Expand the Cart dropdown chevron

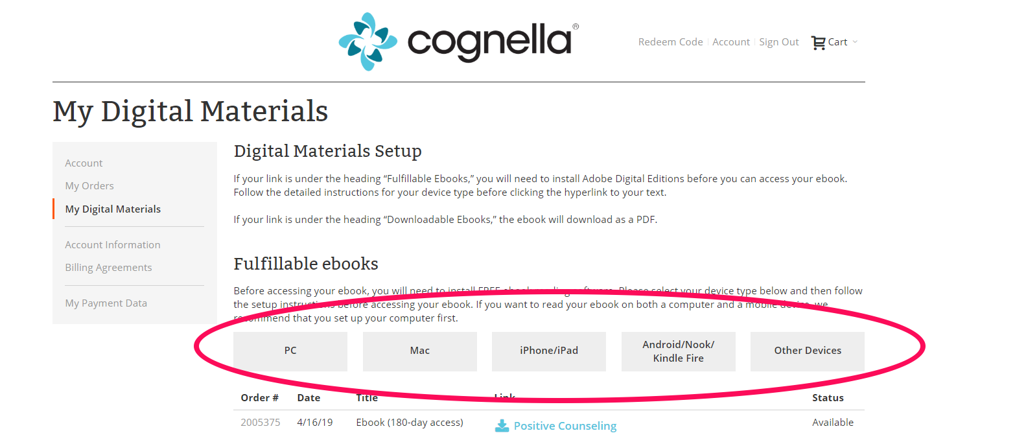(x=856, y=42)
